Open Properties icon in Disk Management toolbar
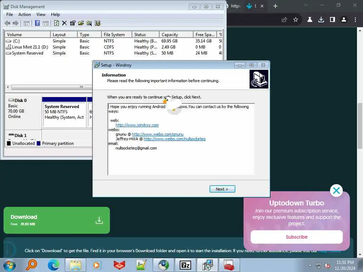The width and height of the screenshot is (363, 272). click(73, 23)
